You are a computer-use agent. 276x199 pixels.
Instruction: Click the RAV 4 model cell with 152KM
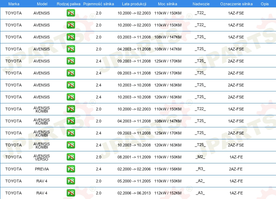(x=42, y=193)
